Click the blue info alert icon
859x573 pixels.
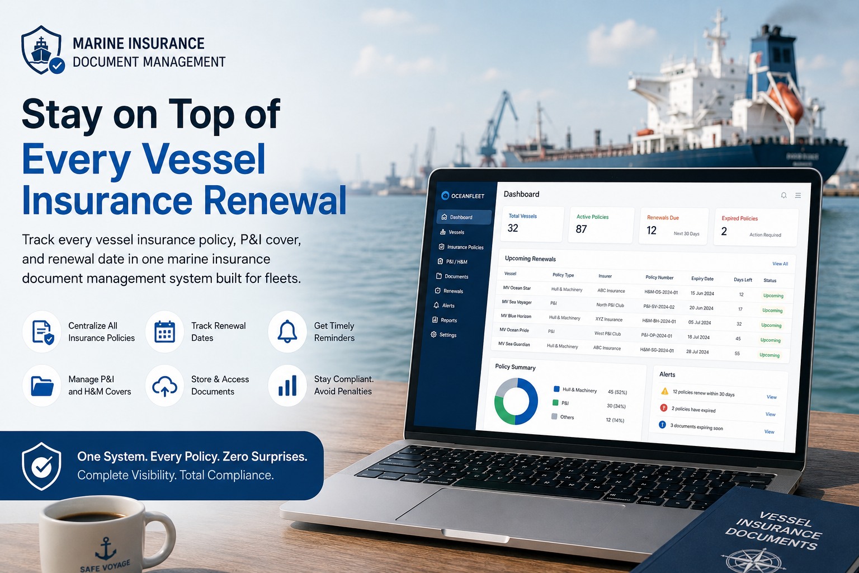coord(662,425)
